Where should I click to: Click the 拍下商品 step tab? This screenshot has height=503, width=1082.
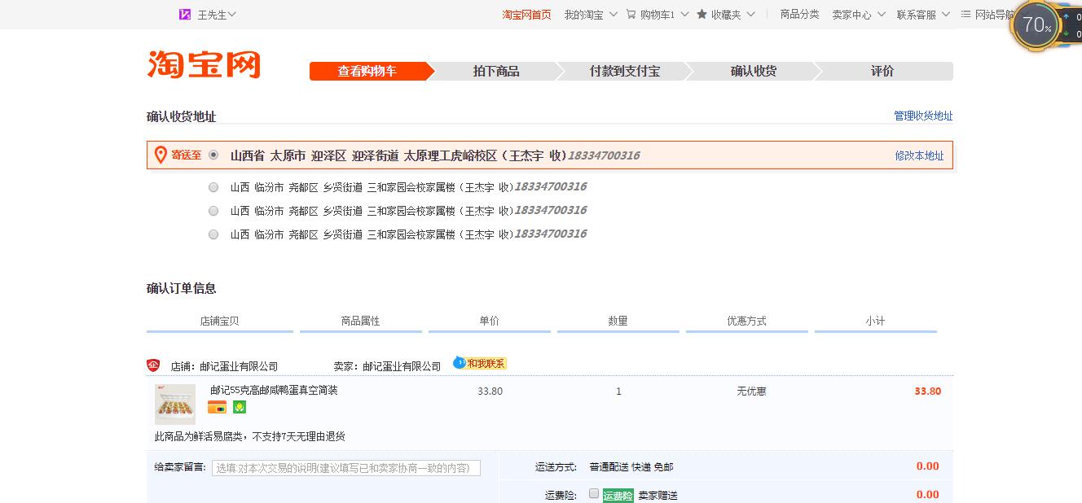click(496, 72)
